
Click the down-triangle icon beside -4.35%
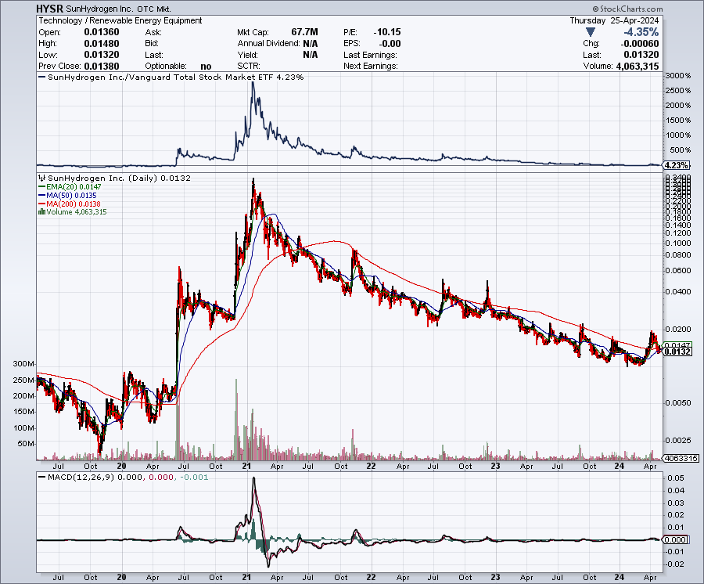pos(591,32)
